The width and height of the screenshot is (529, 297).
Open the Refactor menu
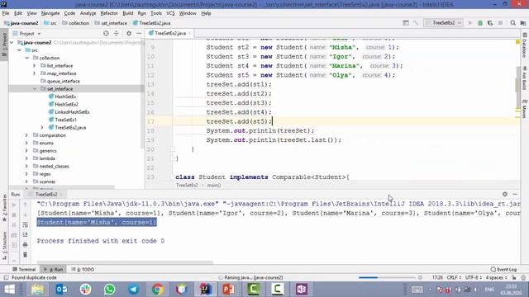pyautogui.click(x=109, y=13)
